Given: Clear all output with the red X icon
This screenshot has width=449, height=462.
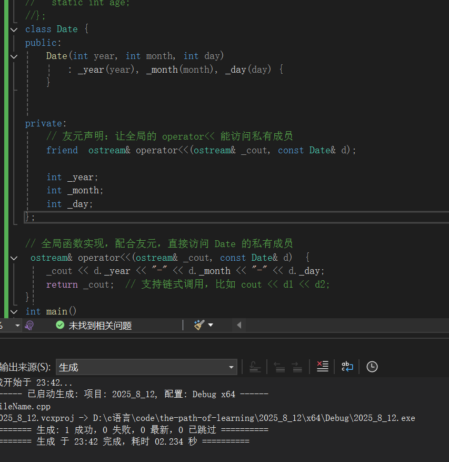Looking at the screenshot, I should [x=322, y=367].
